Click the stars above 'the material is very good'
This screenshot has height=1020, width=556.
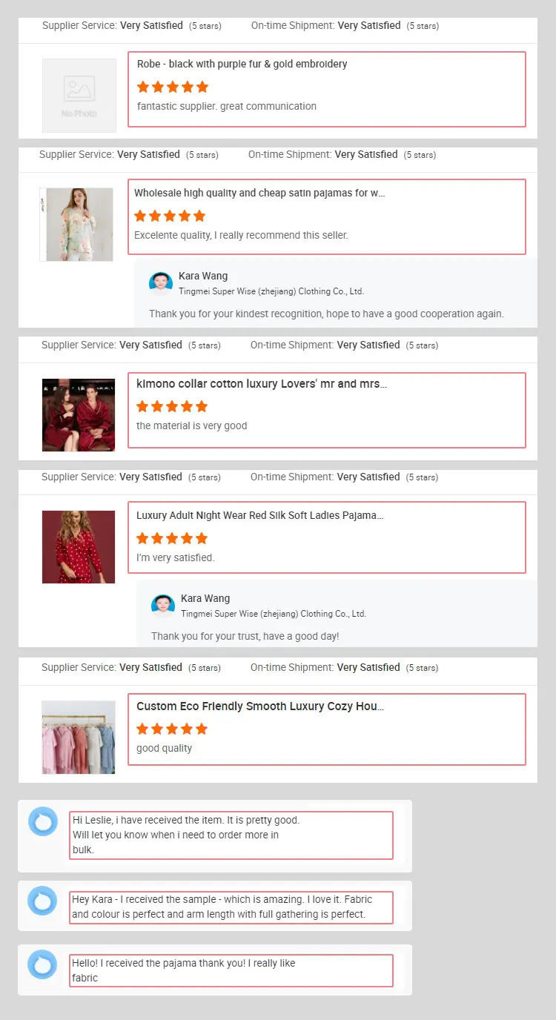click(172, 406)
